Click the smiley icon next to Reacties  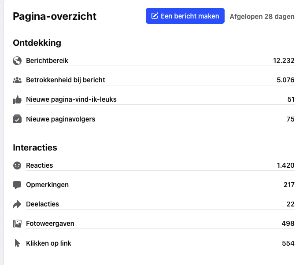click(x=17, y=166)
